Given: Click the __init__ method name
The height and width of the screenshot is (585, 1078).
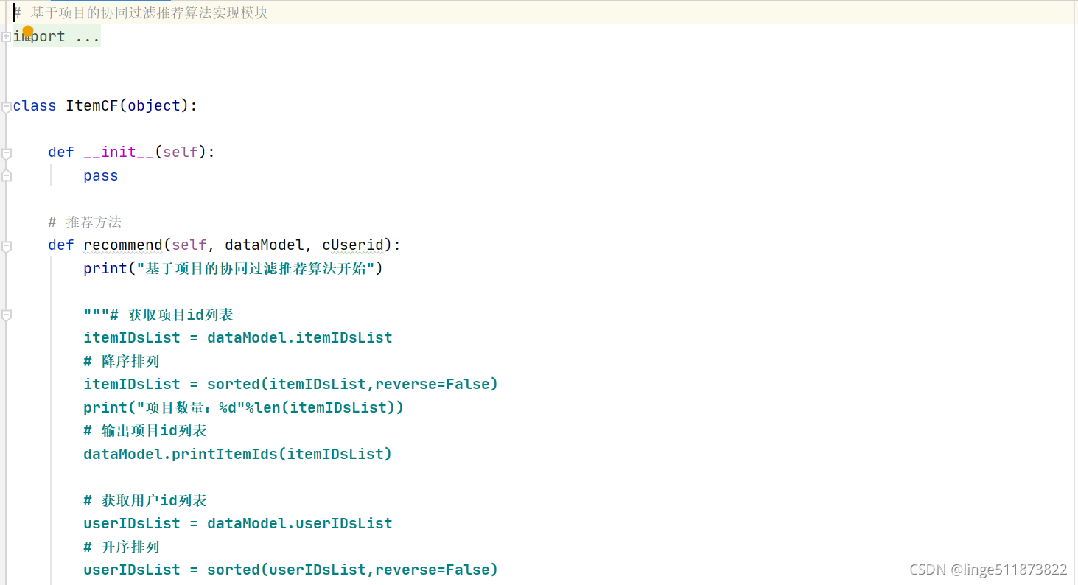Looking at the screenshot, I should tap(119, 152).
